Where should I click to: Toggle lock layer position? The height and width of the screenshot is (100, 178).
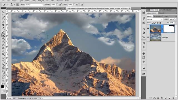158,23
